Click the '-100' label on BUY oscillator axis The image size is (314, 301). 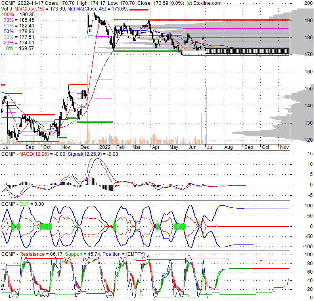pyautogui.click(x=308, y=247)
